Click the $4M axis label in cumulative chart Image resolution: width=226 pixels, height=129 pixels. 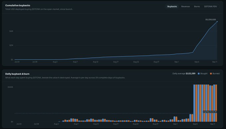(11, 31)
